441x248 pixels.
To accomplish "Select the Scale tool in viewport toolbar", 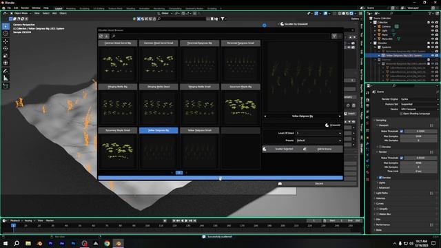I will click(x=6, y=56).
